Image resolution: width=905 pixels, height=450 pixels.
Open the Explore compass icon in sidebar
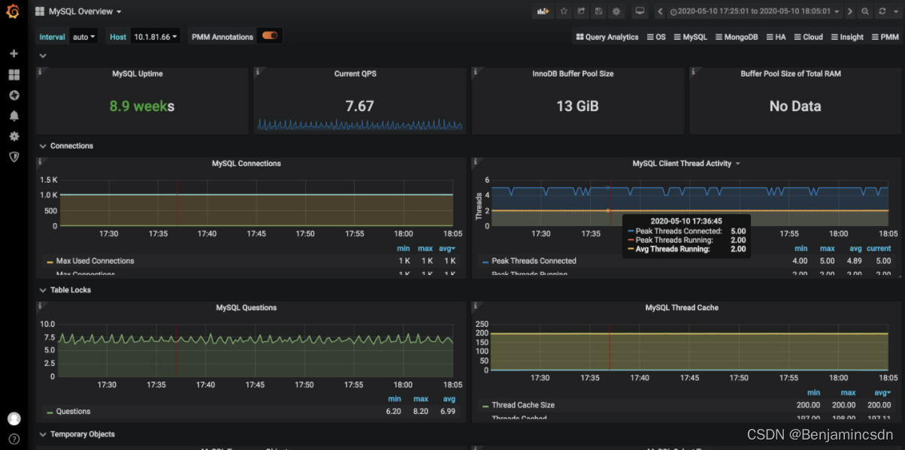click(14, 95)
